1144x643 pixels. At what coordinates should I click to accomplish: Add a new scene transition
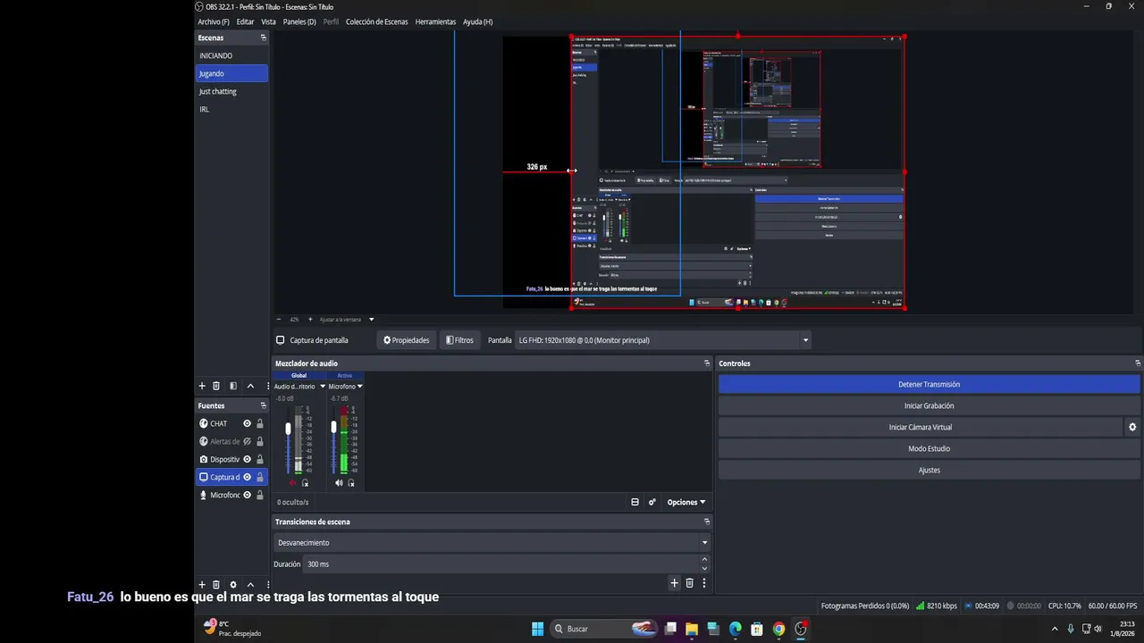click(675, 583)
